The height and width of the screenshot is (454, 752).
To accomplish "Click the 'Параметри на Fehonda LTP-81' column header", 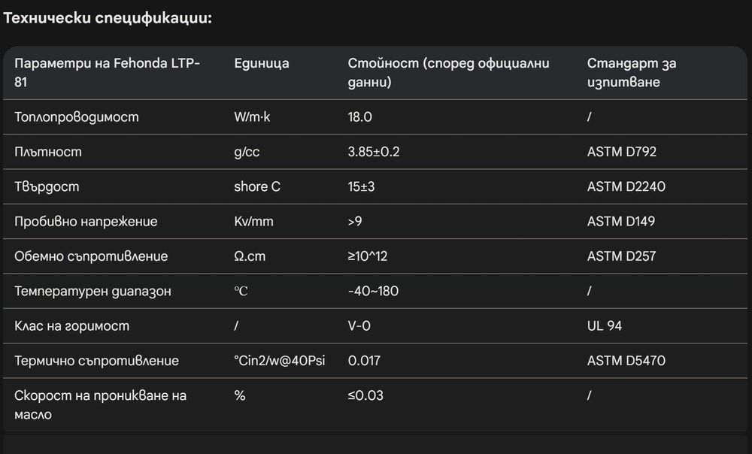I will click(107, 72).
